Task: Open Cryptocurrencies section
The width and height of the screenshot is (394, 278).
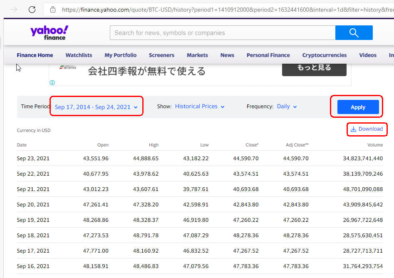Action: click(325, 55)
